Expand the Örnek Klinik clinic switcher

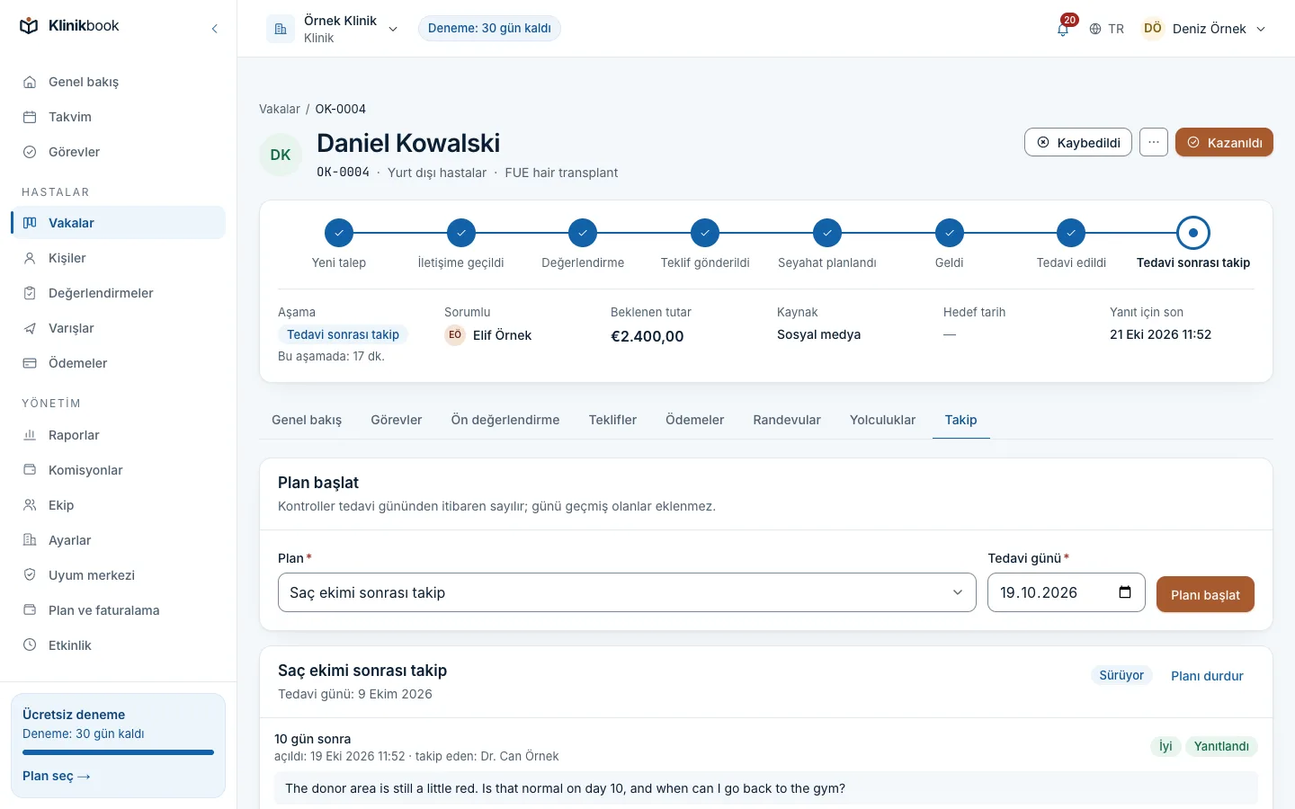[333, 29]
